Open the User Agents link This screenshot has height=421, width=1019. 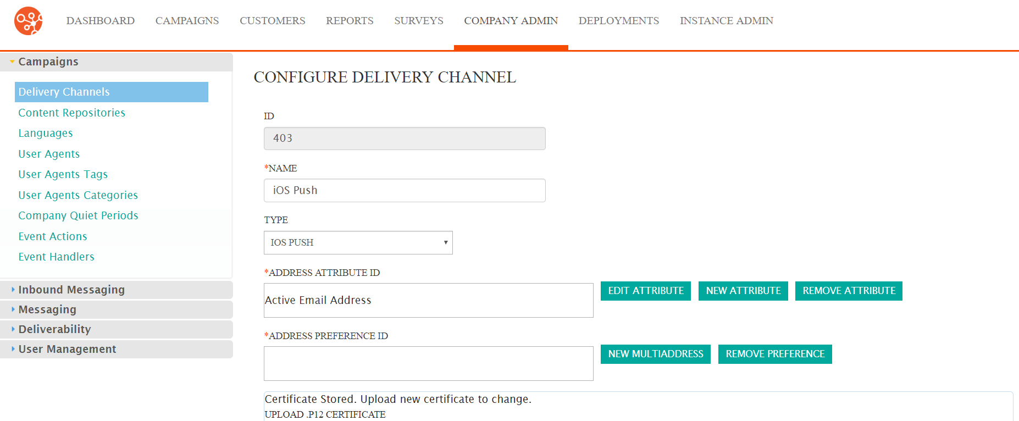click(x=49, y=154)
